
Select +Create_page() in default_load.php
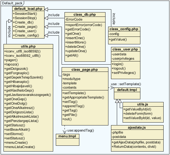pos(25,27)
